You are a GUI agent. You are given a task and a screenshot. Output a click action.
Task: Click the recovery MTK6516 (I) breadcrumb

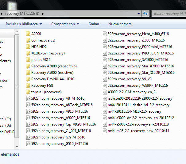22,14
